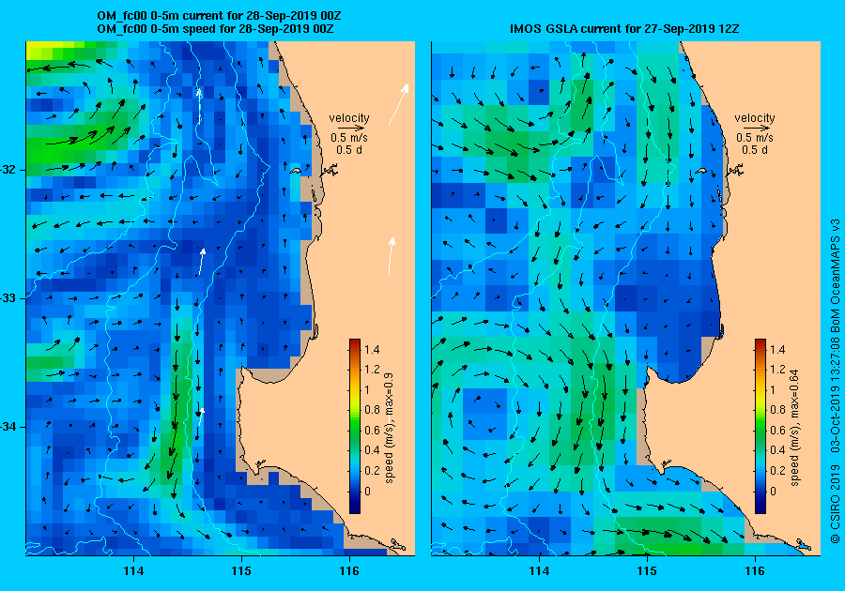Click the '0.6' tick on left colour bar
The height and width of the screenshot is (591, 845).
point(372,430)
